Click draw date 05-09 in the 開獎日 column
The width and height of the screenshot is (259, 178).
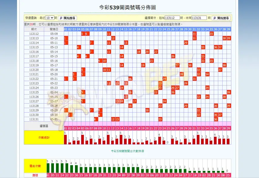[54, 34]
